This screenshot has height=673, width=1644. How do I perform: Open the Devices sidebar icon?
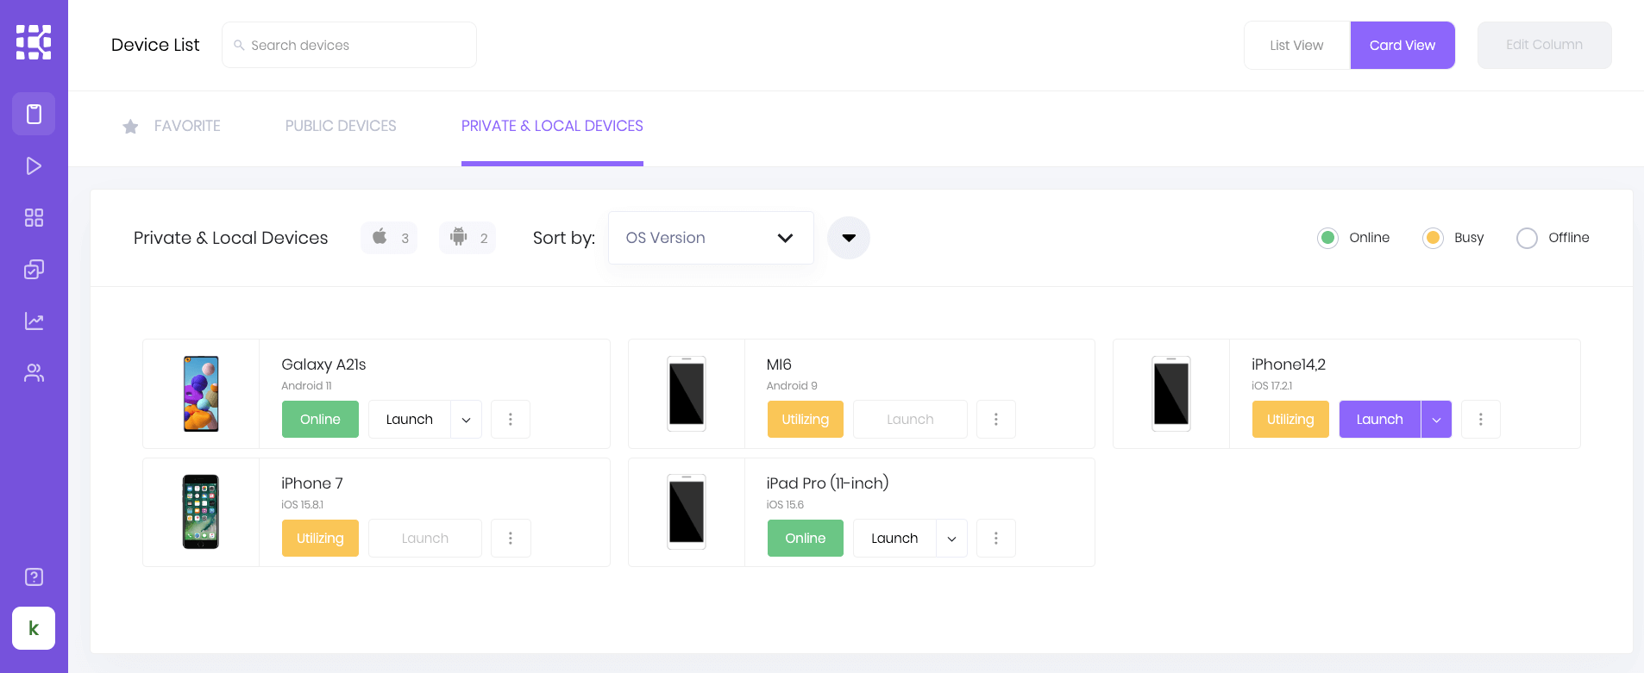coord(34,114)
